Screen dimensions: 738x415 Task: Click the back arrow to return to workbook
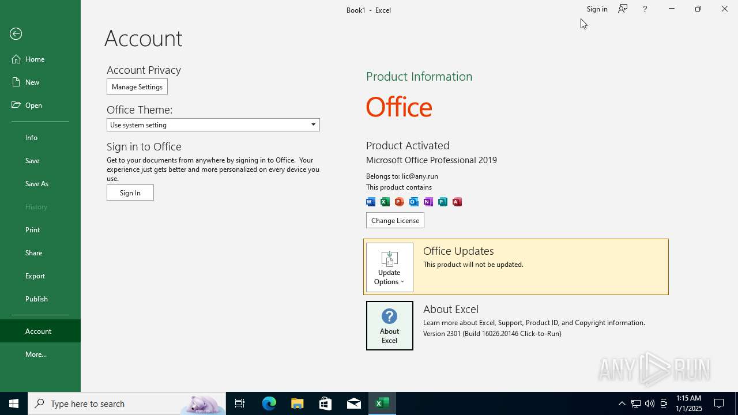coord(16,34)
